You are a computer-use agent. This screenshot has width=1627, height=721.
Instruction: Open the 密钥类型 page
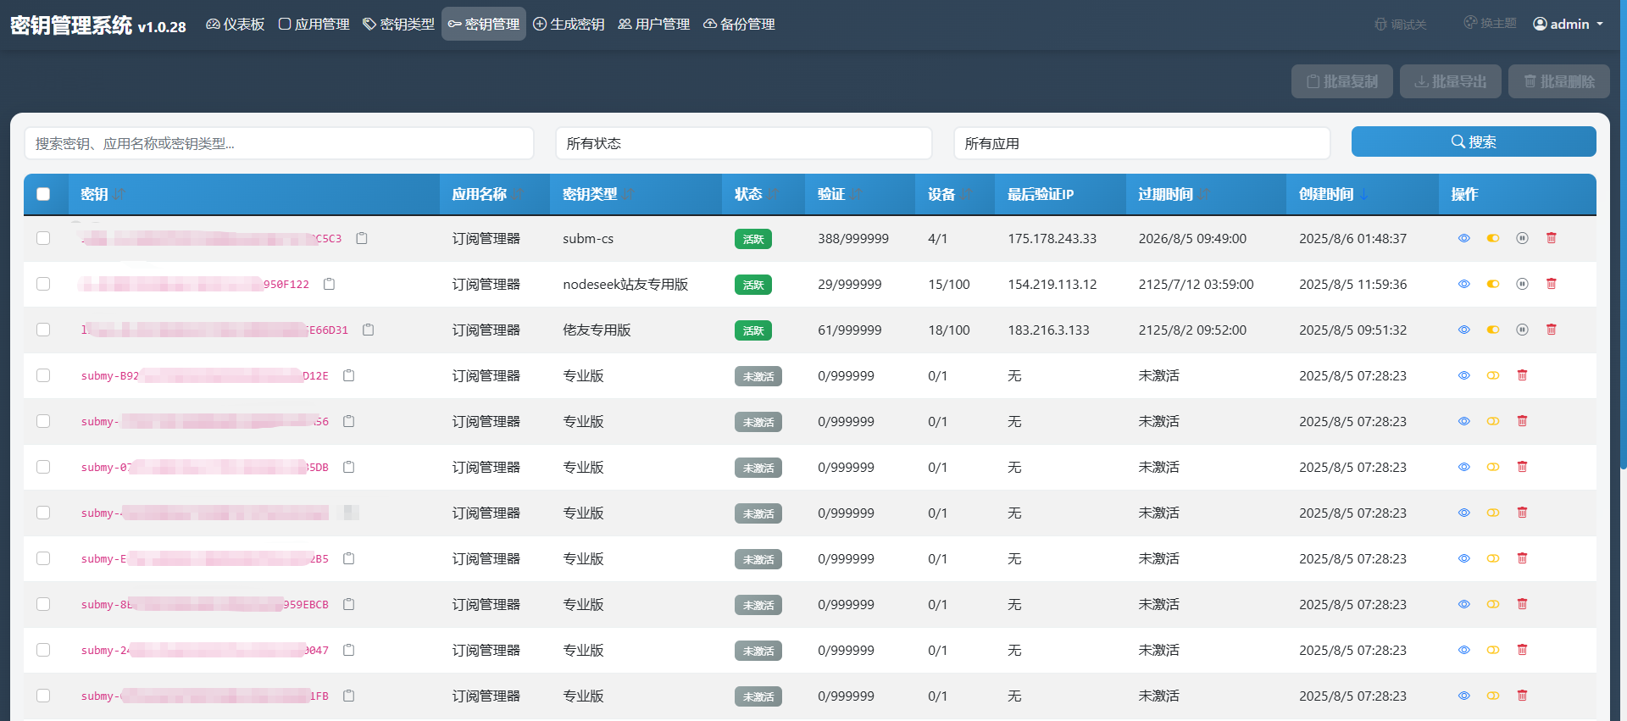click(399, 24)
